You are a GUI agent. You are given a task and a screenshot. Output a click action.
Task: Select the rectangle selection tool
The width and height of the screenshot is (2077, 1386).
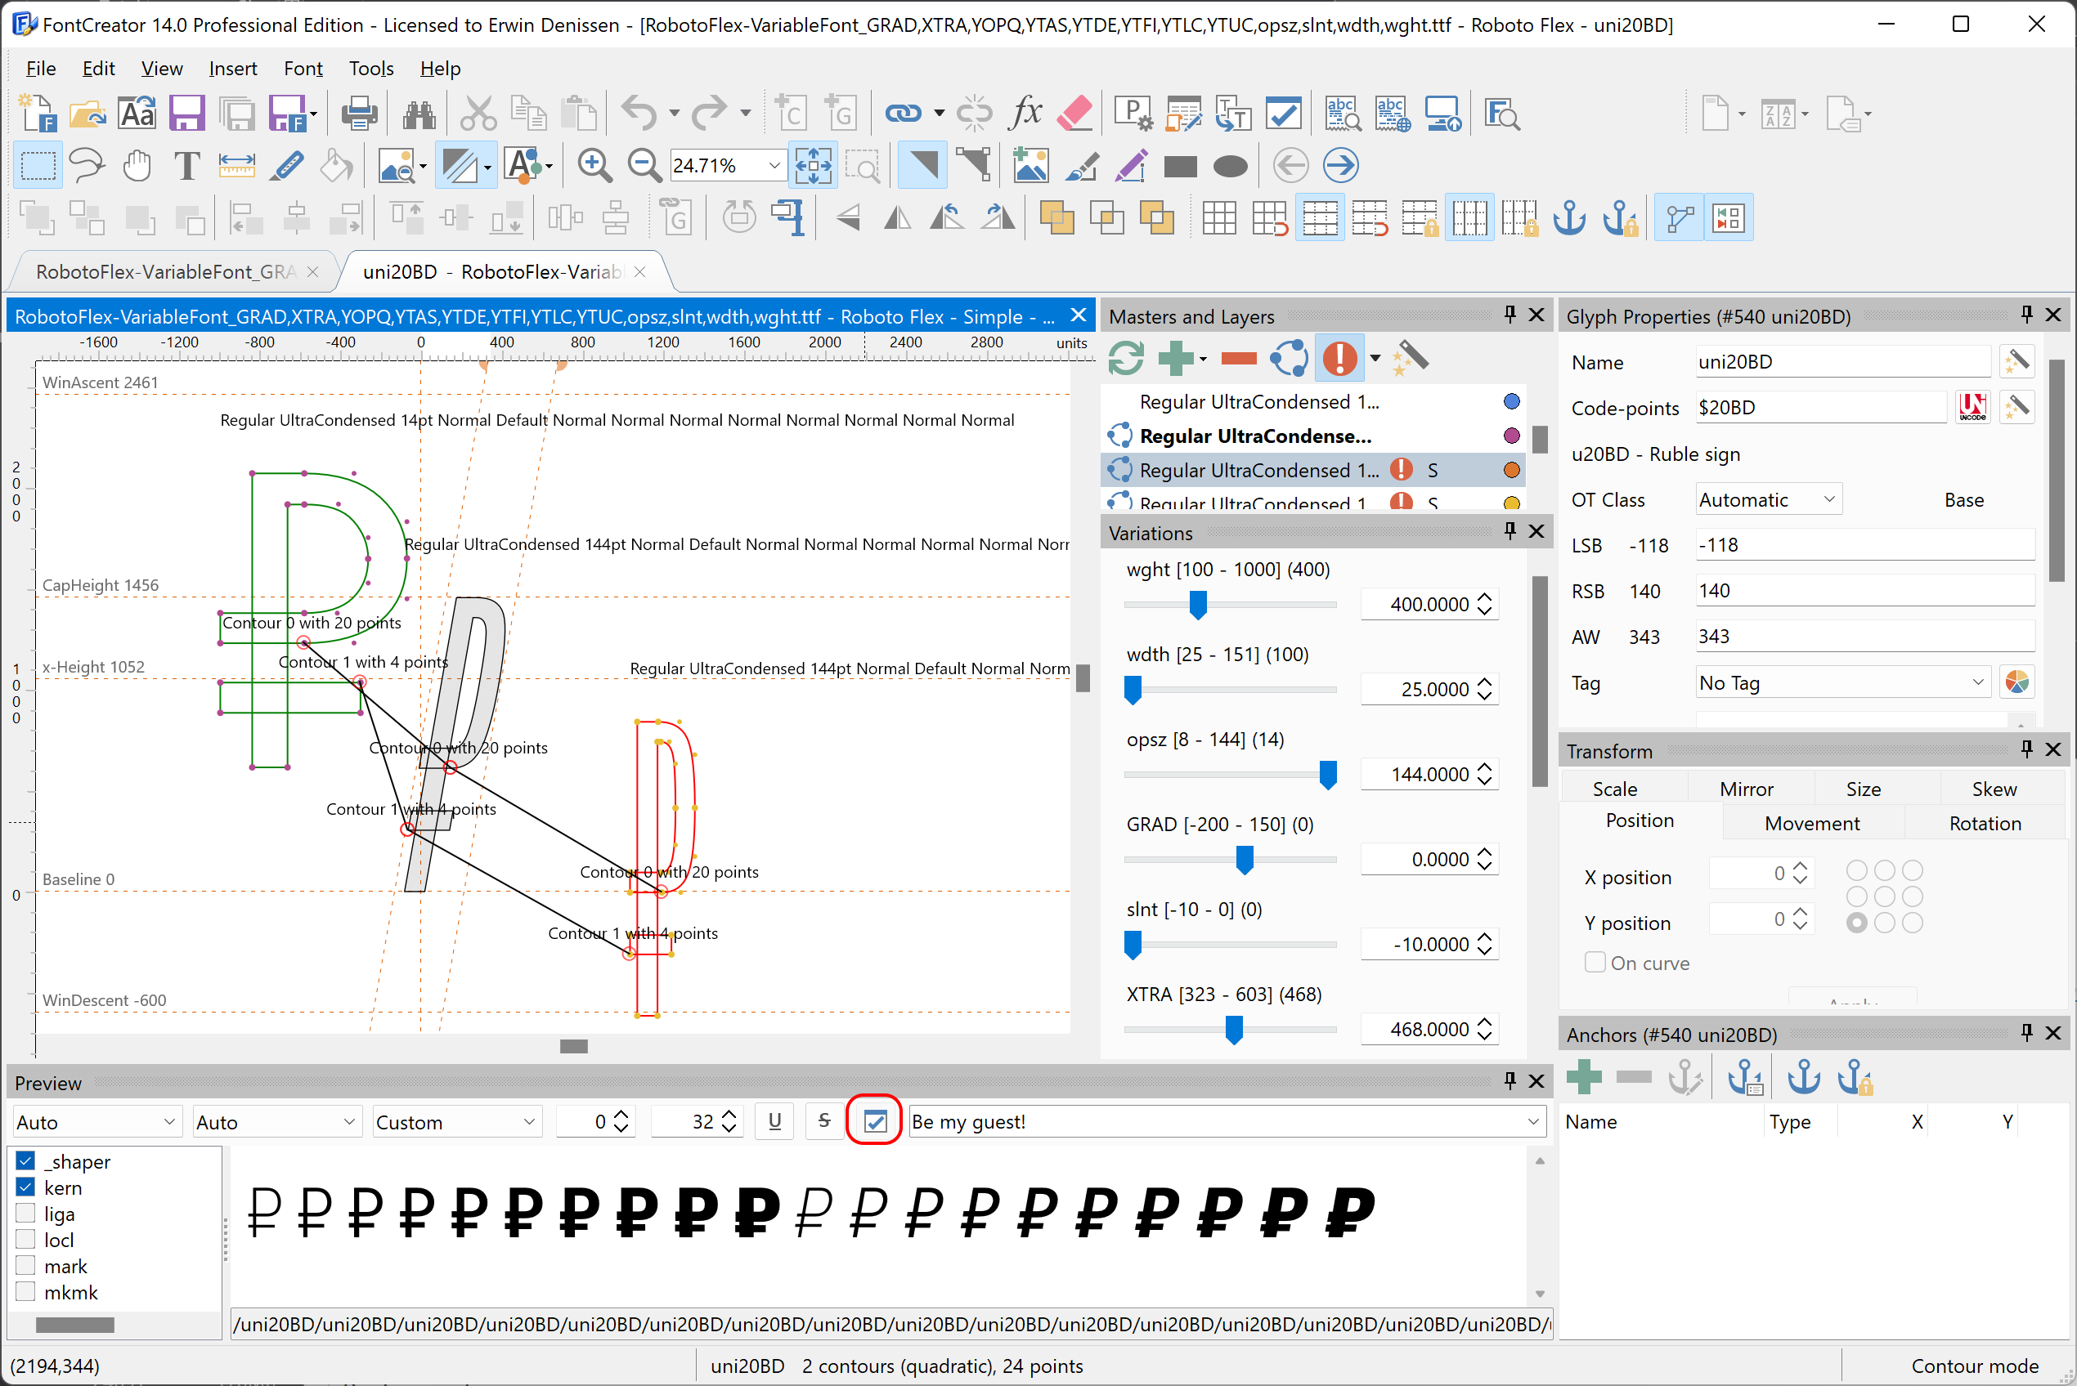pyautogui.click(x=37, y=165)
